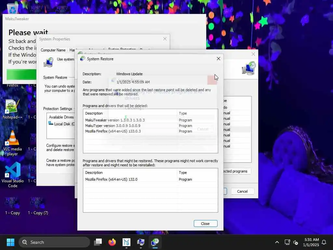Click Description header in restored programs list
The width and height of the screenshot is (333, 250).
pyautogui.click(x=130, y=173)
